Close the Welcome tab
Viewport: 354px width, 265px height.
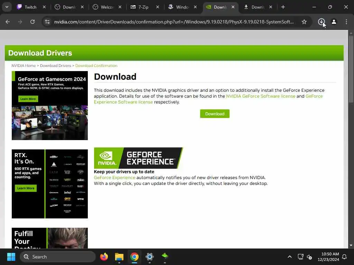120,7
